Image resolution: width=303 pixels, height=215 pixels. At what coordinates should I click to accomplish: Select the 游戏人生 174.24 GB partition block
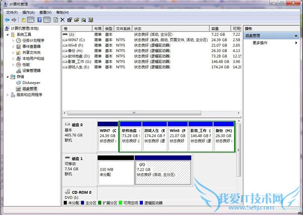coord(155,136)
